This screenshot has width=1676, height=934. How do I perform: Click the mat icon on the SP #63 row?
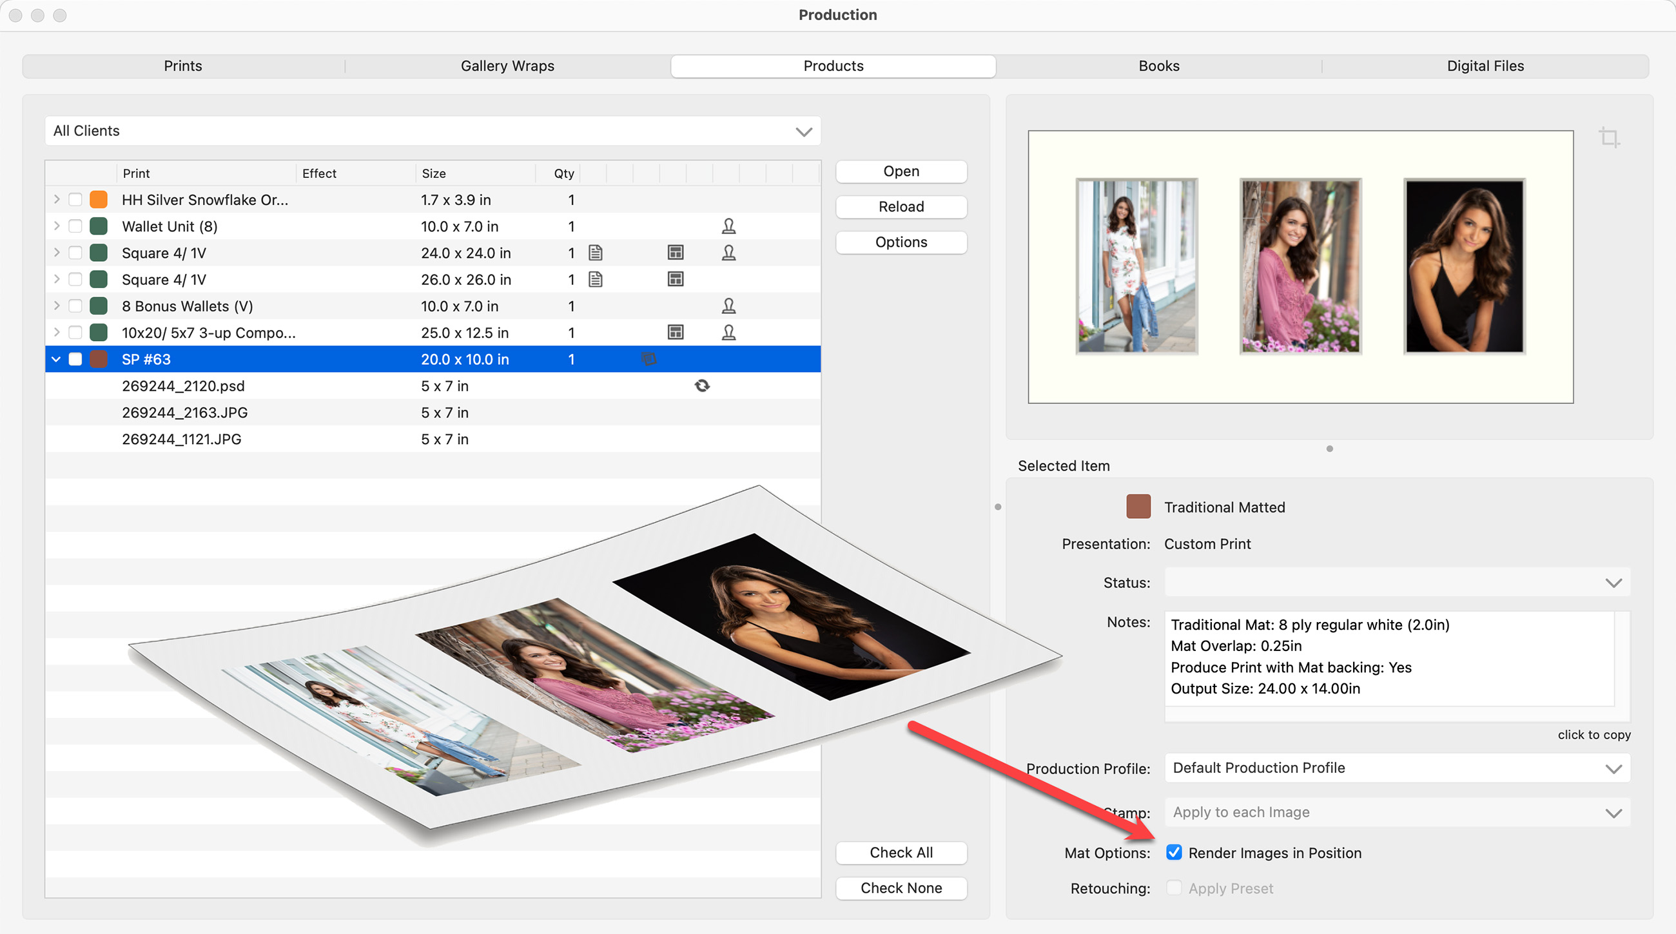[x=648, y=359]
